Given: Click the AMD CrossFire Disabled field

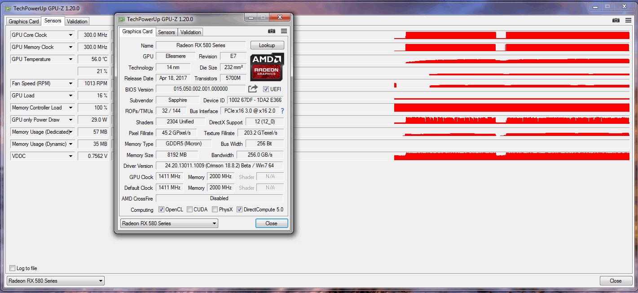Looking at the screenshot, I should point(220,198).
